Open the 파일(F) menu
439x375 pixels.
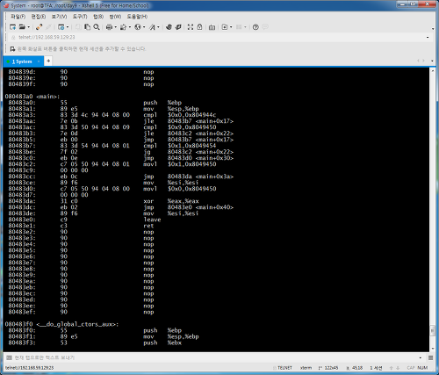point(18,17)
